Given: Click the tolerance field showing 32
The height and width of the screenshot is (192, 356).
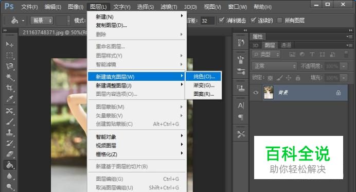Looking at the screenshot, I should pyautogui.click(x=207, y=21).
